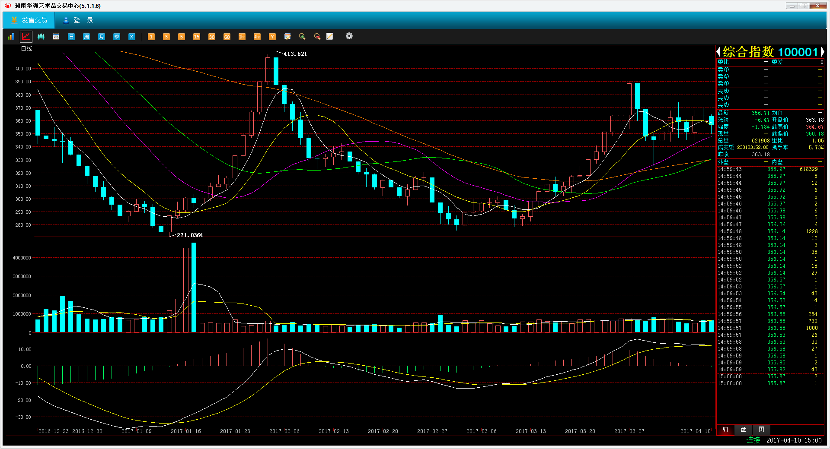Click the 271.0364 low price label
The image size is (830, 449).
coord(190,235)
